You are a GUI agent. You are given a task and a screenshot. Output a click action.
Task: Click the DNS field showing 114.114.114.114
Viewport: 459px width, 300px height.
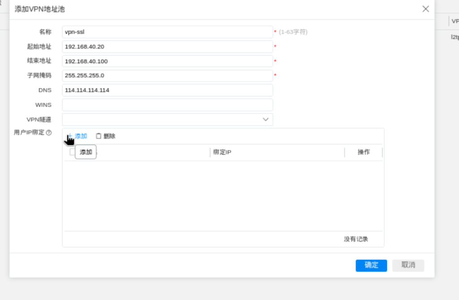pos(167,90)
